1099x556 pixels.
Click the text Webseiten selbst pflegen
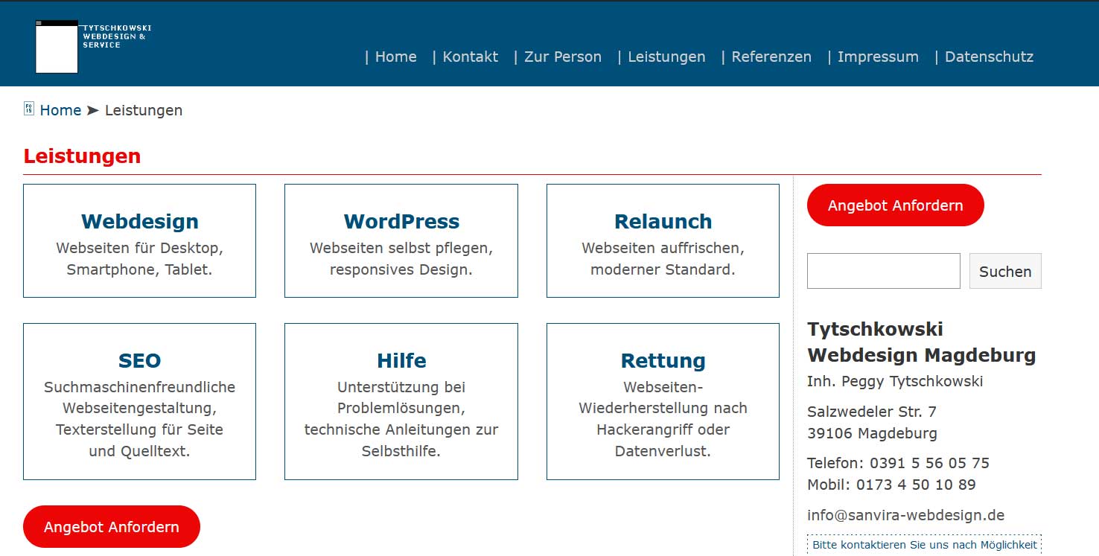401,248
